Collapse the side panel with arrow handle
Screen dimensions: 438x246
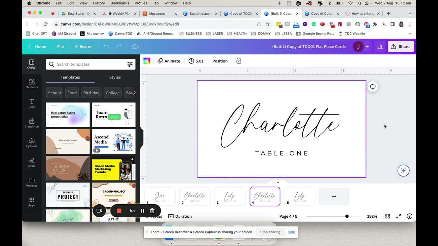[x=141, y=137]
